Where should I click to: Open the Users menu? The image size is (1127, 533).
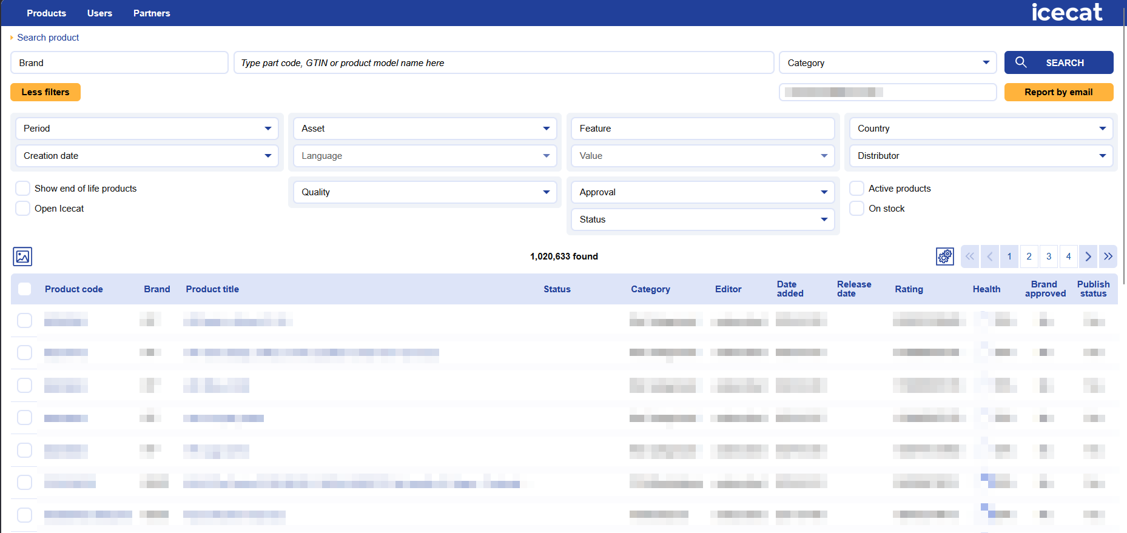(99, 13)
